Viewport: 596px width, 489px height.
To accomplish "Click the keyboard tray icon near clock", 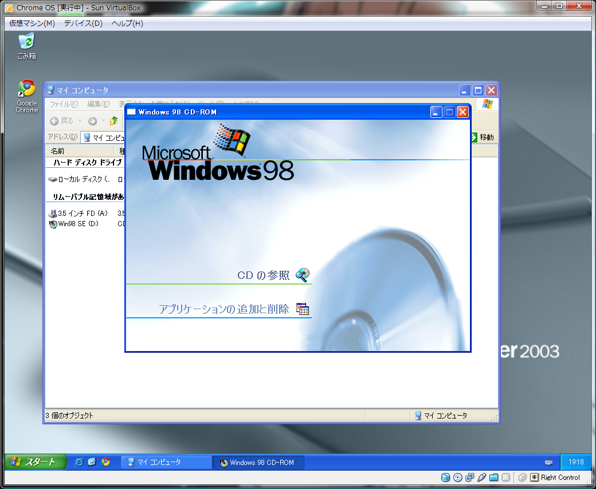I will click(x=548, y=462).
